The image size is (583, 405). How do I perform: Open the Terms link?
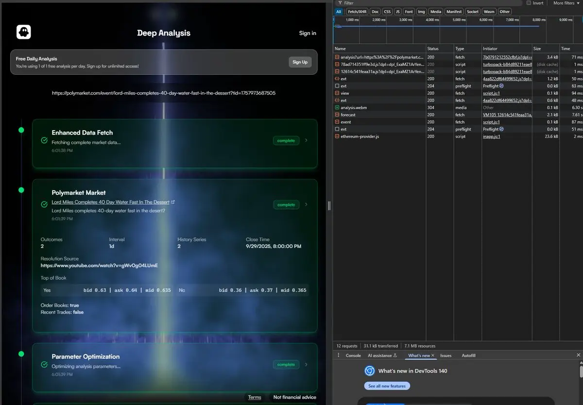click(x=255, y=397)
